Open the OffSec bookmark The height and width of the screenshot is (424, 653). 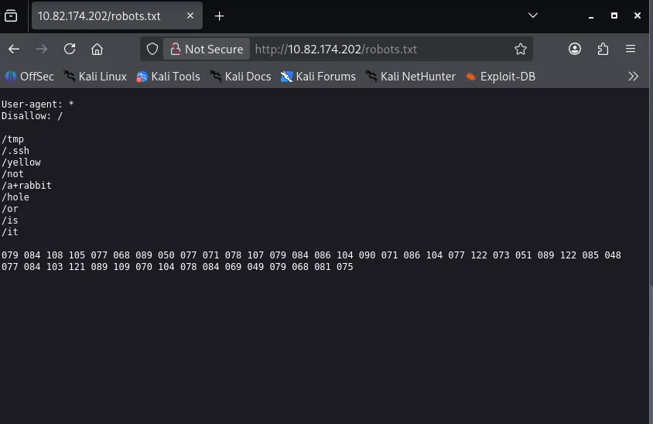(29, 76)
